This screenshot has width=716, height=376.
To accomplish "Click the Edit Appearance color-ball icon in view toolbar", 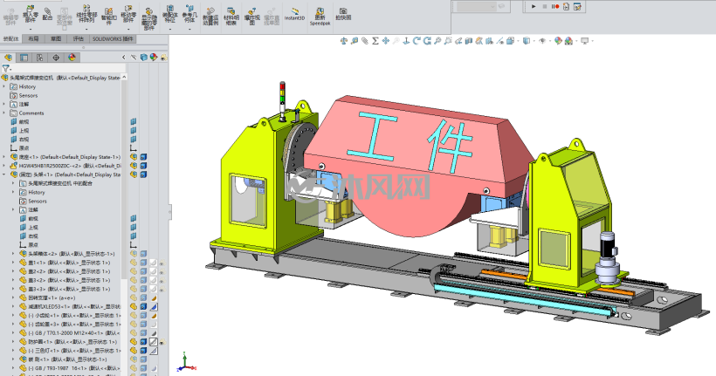I will [x=558, y=41].
